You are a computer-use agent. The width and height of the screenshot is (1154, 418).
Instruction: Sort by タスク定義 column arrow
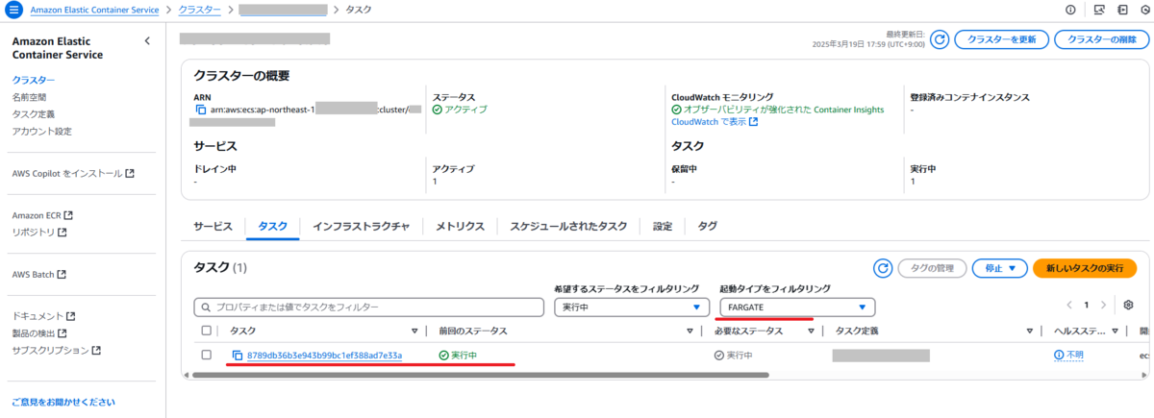(1029, 331)
